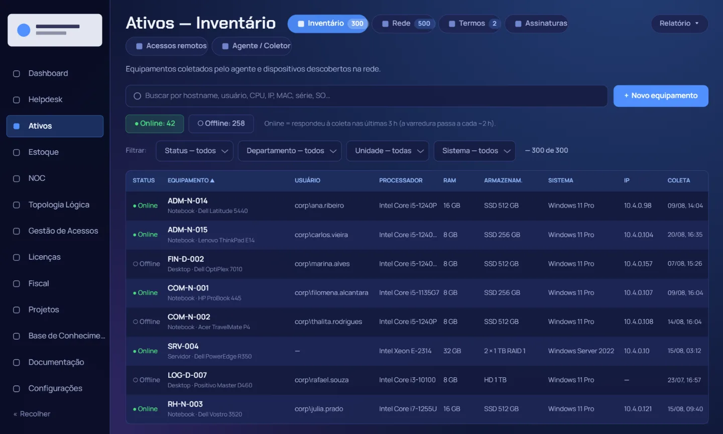This screenshot has height=434, width=723.
Task: Open equipment LOG-D-007 row
Action: click(x=417, y=380)
